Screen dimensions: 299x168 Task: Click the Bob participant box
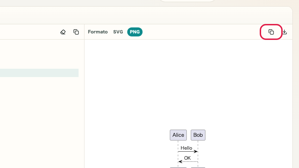pos(198,135)
